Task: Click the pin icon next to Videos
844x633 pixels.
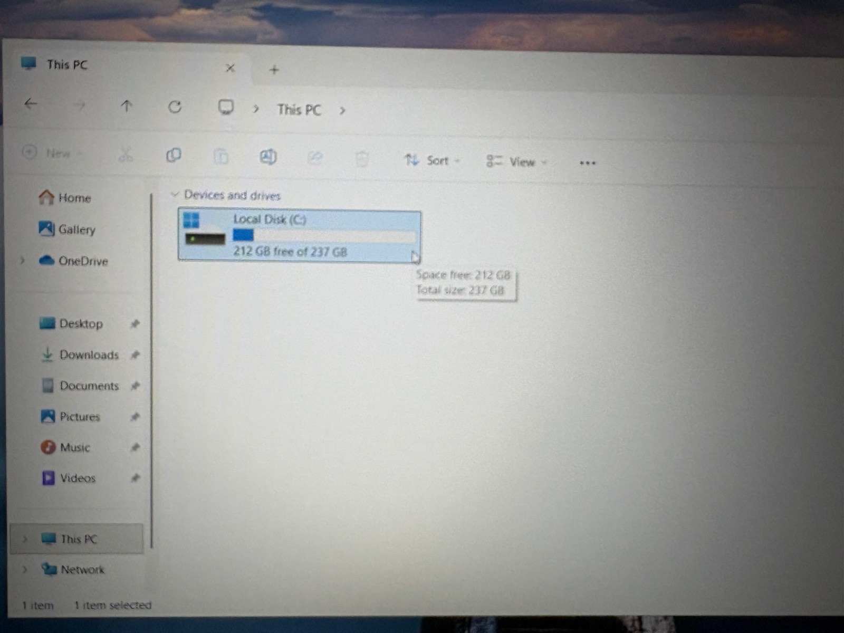Action: click(x=135, y=478)
